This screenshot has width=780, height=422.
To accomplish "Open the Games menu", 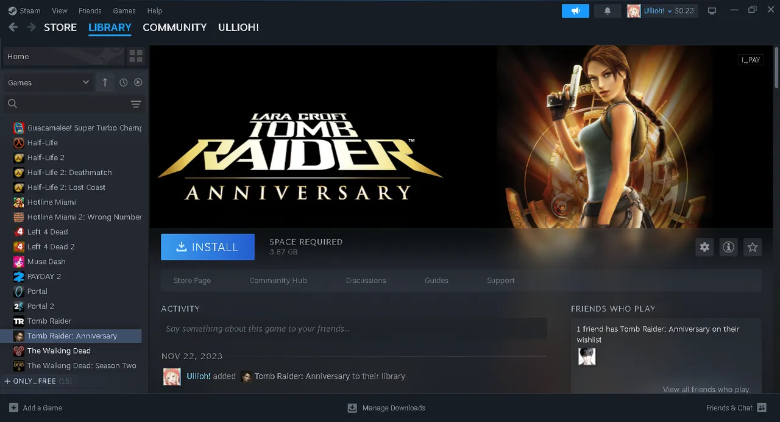I will 124,11.
